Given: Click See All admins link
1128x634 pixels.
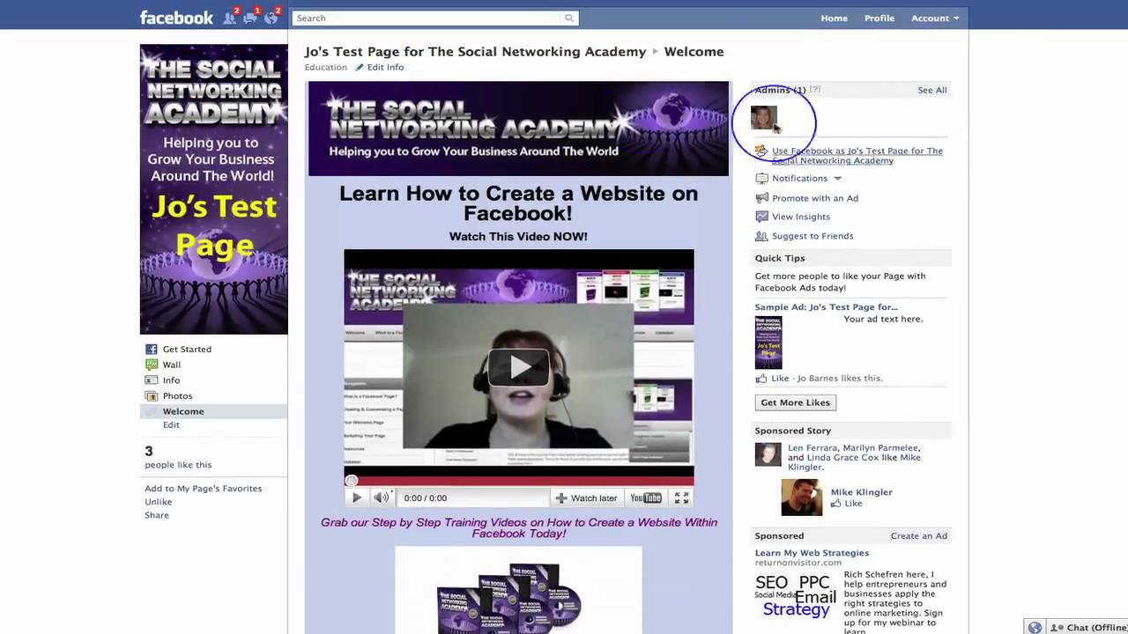Looking at the screenshot, I should [x=931, y=90].
